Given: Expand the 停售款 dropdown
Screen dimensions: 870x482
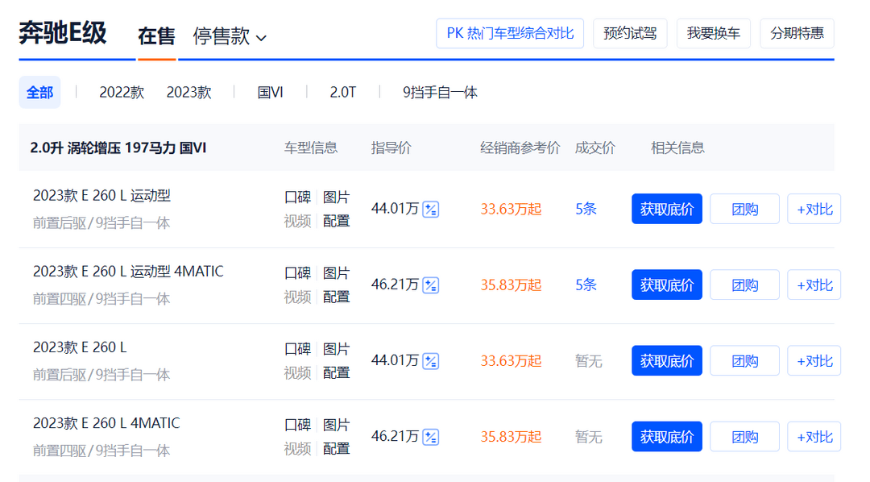Looking at the screenshot, I should coord(230,36).
